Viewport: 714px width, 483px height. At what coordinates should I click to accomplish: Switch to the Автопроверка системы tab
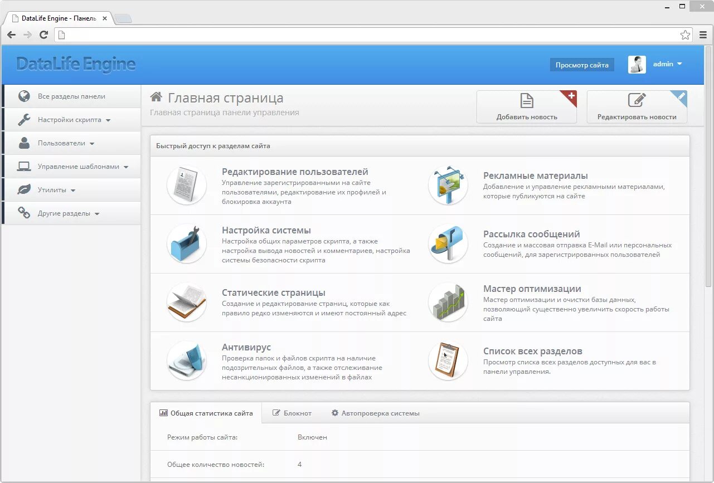(x=375, y=413)
